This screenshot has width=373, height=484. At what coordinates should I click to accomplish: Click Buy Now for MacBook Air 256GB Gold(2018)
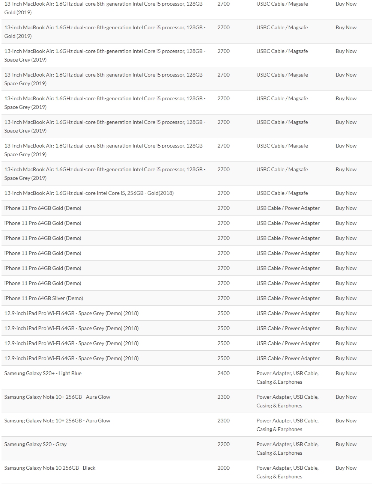[x=346, y=193]
